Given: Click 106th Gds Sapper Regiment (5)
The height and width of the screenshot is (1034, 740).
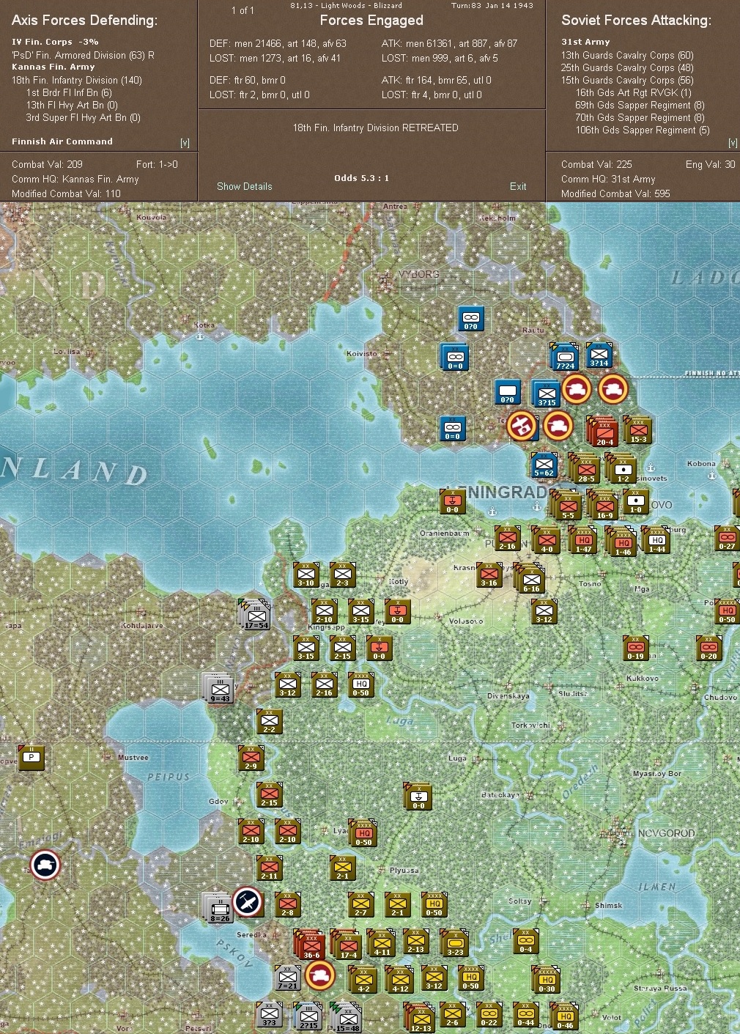Looking at the screenshot, I should (x=643, y=130).
